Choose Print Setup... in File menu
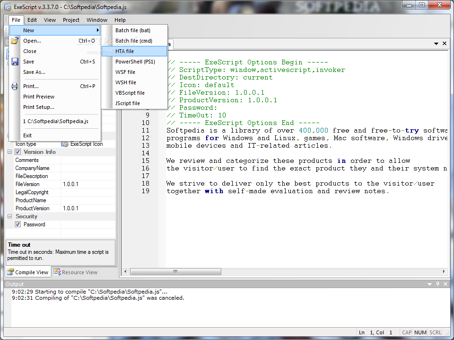454x340 pixels. 55,107
